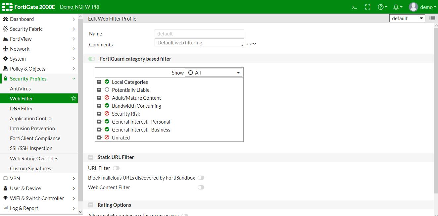
Task: Expand the Security Risk category tree
Action: [x=99, y=114]
